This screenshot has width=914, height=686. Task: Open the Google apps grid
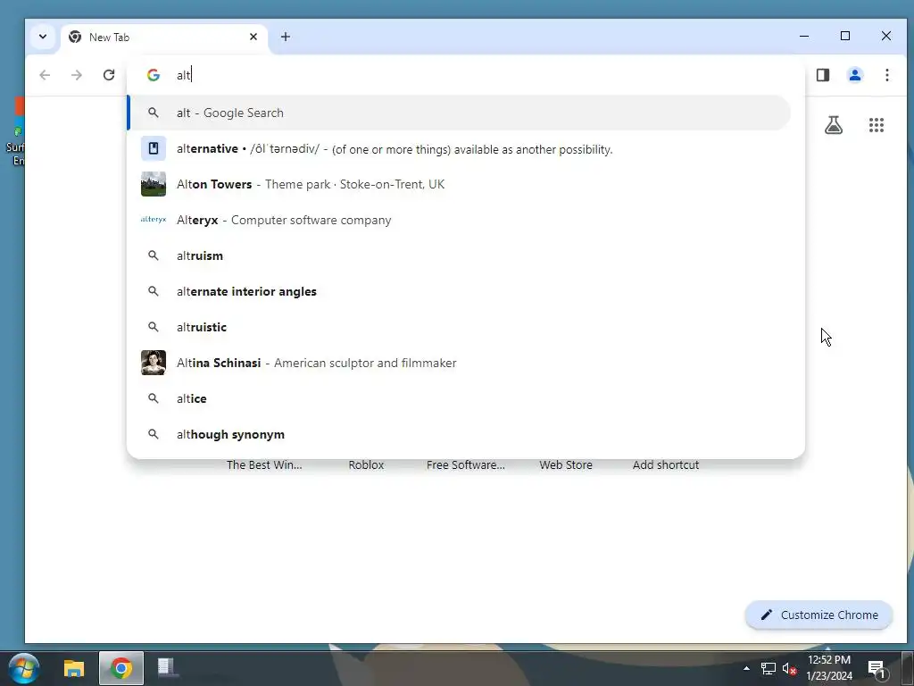point(877,125)
